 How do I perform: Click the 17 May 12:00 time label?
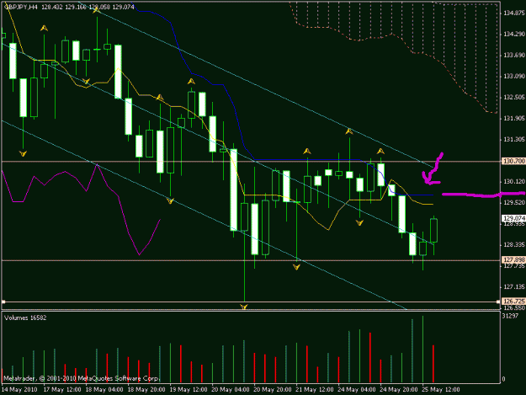(x=62, y=390)
